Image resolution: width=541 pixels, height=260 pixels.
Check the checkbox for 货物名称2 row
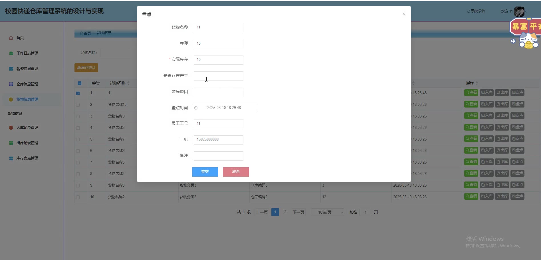click(78, 197)
